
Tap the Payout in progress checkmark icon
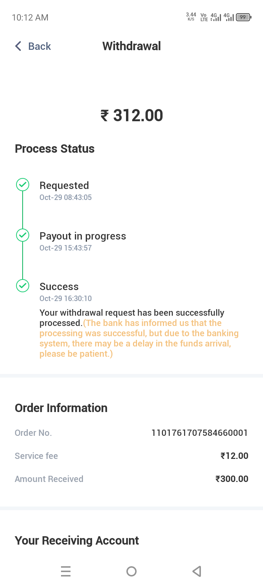tap(23, 235)
